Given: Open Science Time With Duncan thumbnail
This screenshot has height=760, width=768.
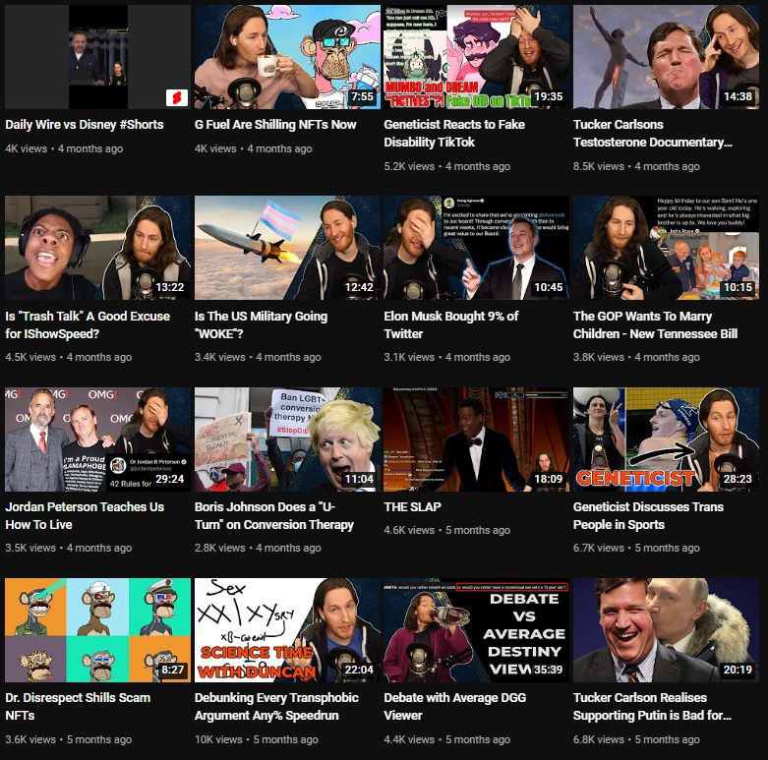Looking at the screenshot, I should (287, 630).
